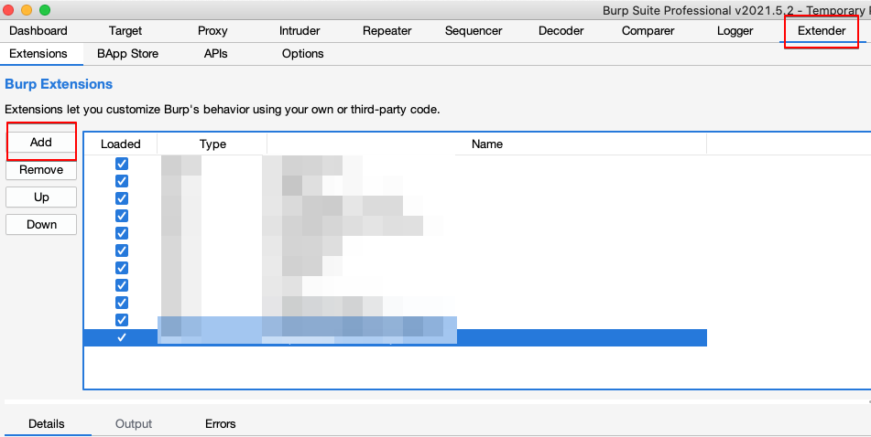This screenshot has height=437, width=871.
Task: Uncheck the first extension's Loaded checkbox
Action: 122,164
